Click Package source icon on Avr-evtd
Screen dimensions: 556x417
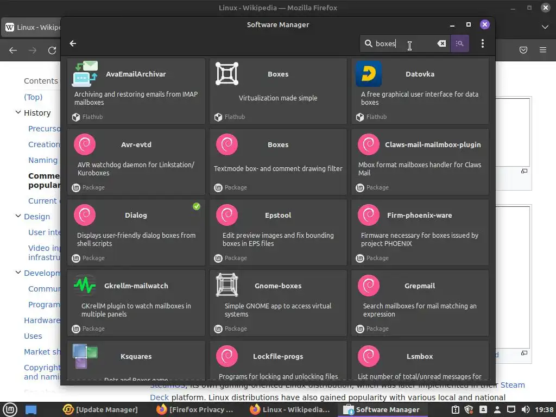pos(76,187)
